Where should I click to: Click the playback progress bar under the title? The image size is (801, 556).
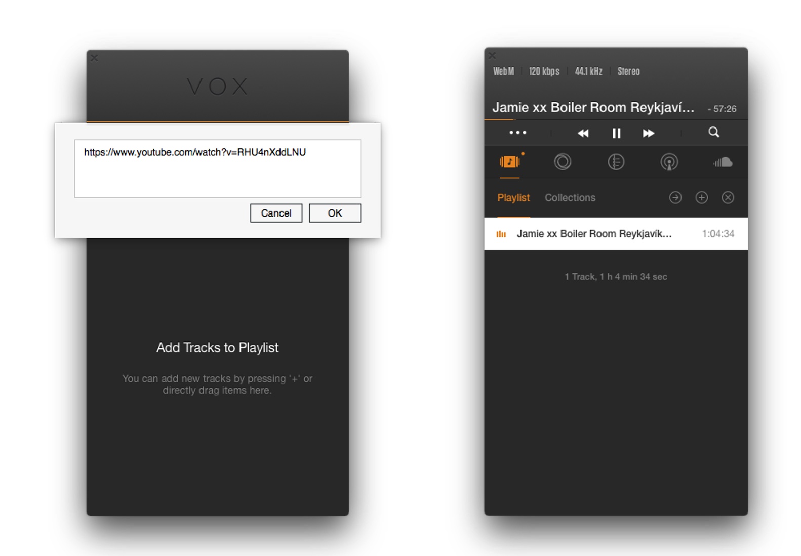pyautogui.click(x=616, y=119)
